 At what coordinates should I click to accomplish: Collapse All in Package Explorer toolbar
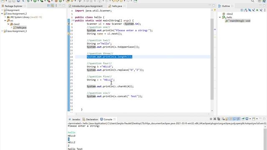(x=48, y=6)
